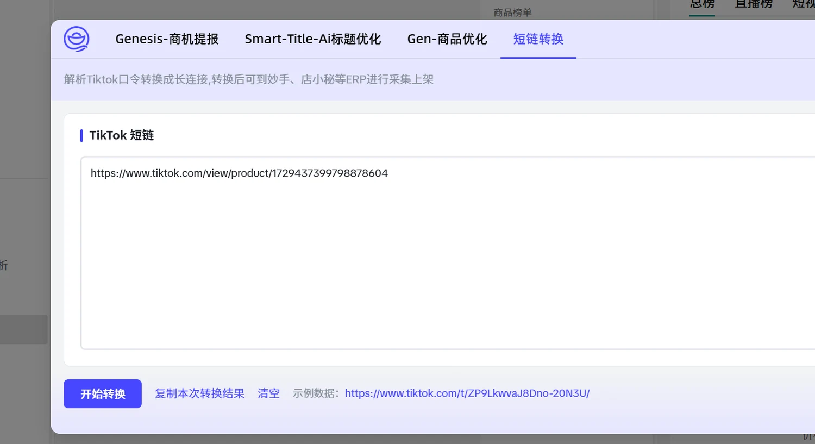Select 直播榜 tab in background page
The width and height of the screenshot is (815, 444).
[x=754, y=4]
